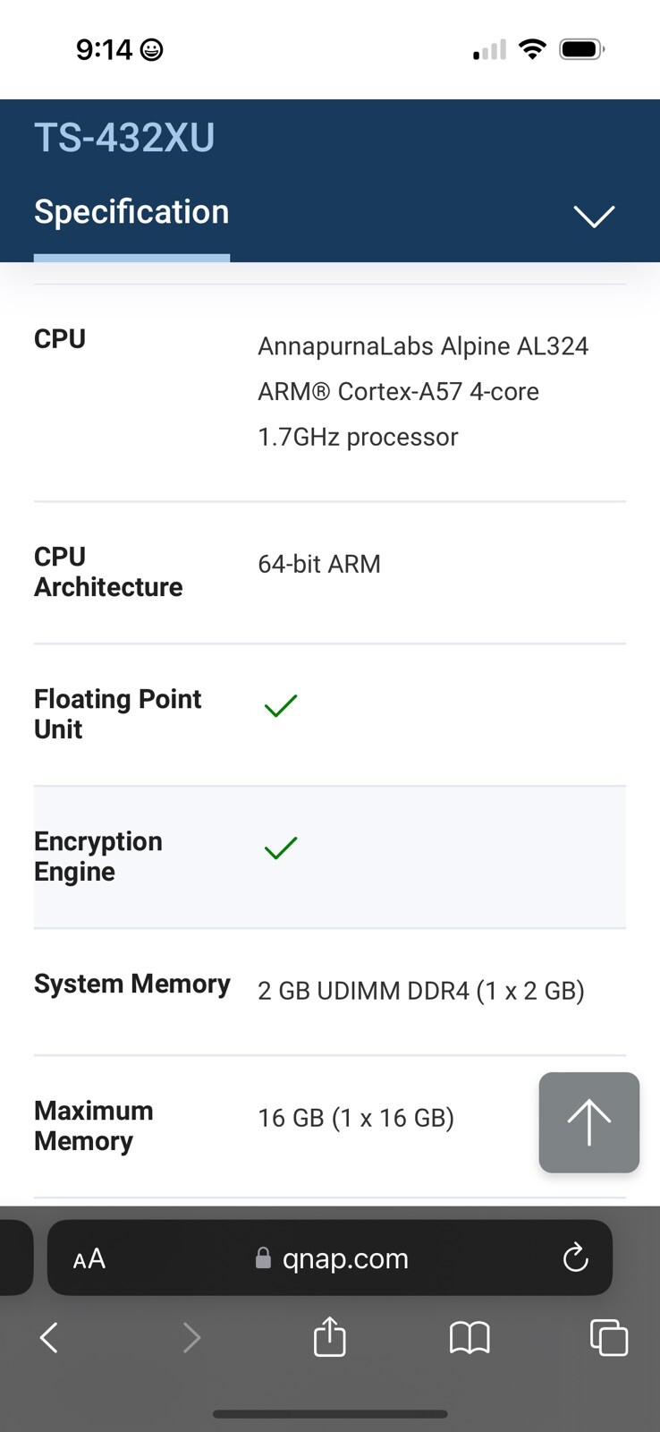The height and width of the screenshot is (1432, 660).
Task: Tap the TS-432XU product title
Action: click(124, 138)
